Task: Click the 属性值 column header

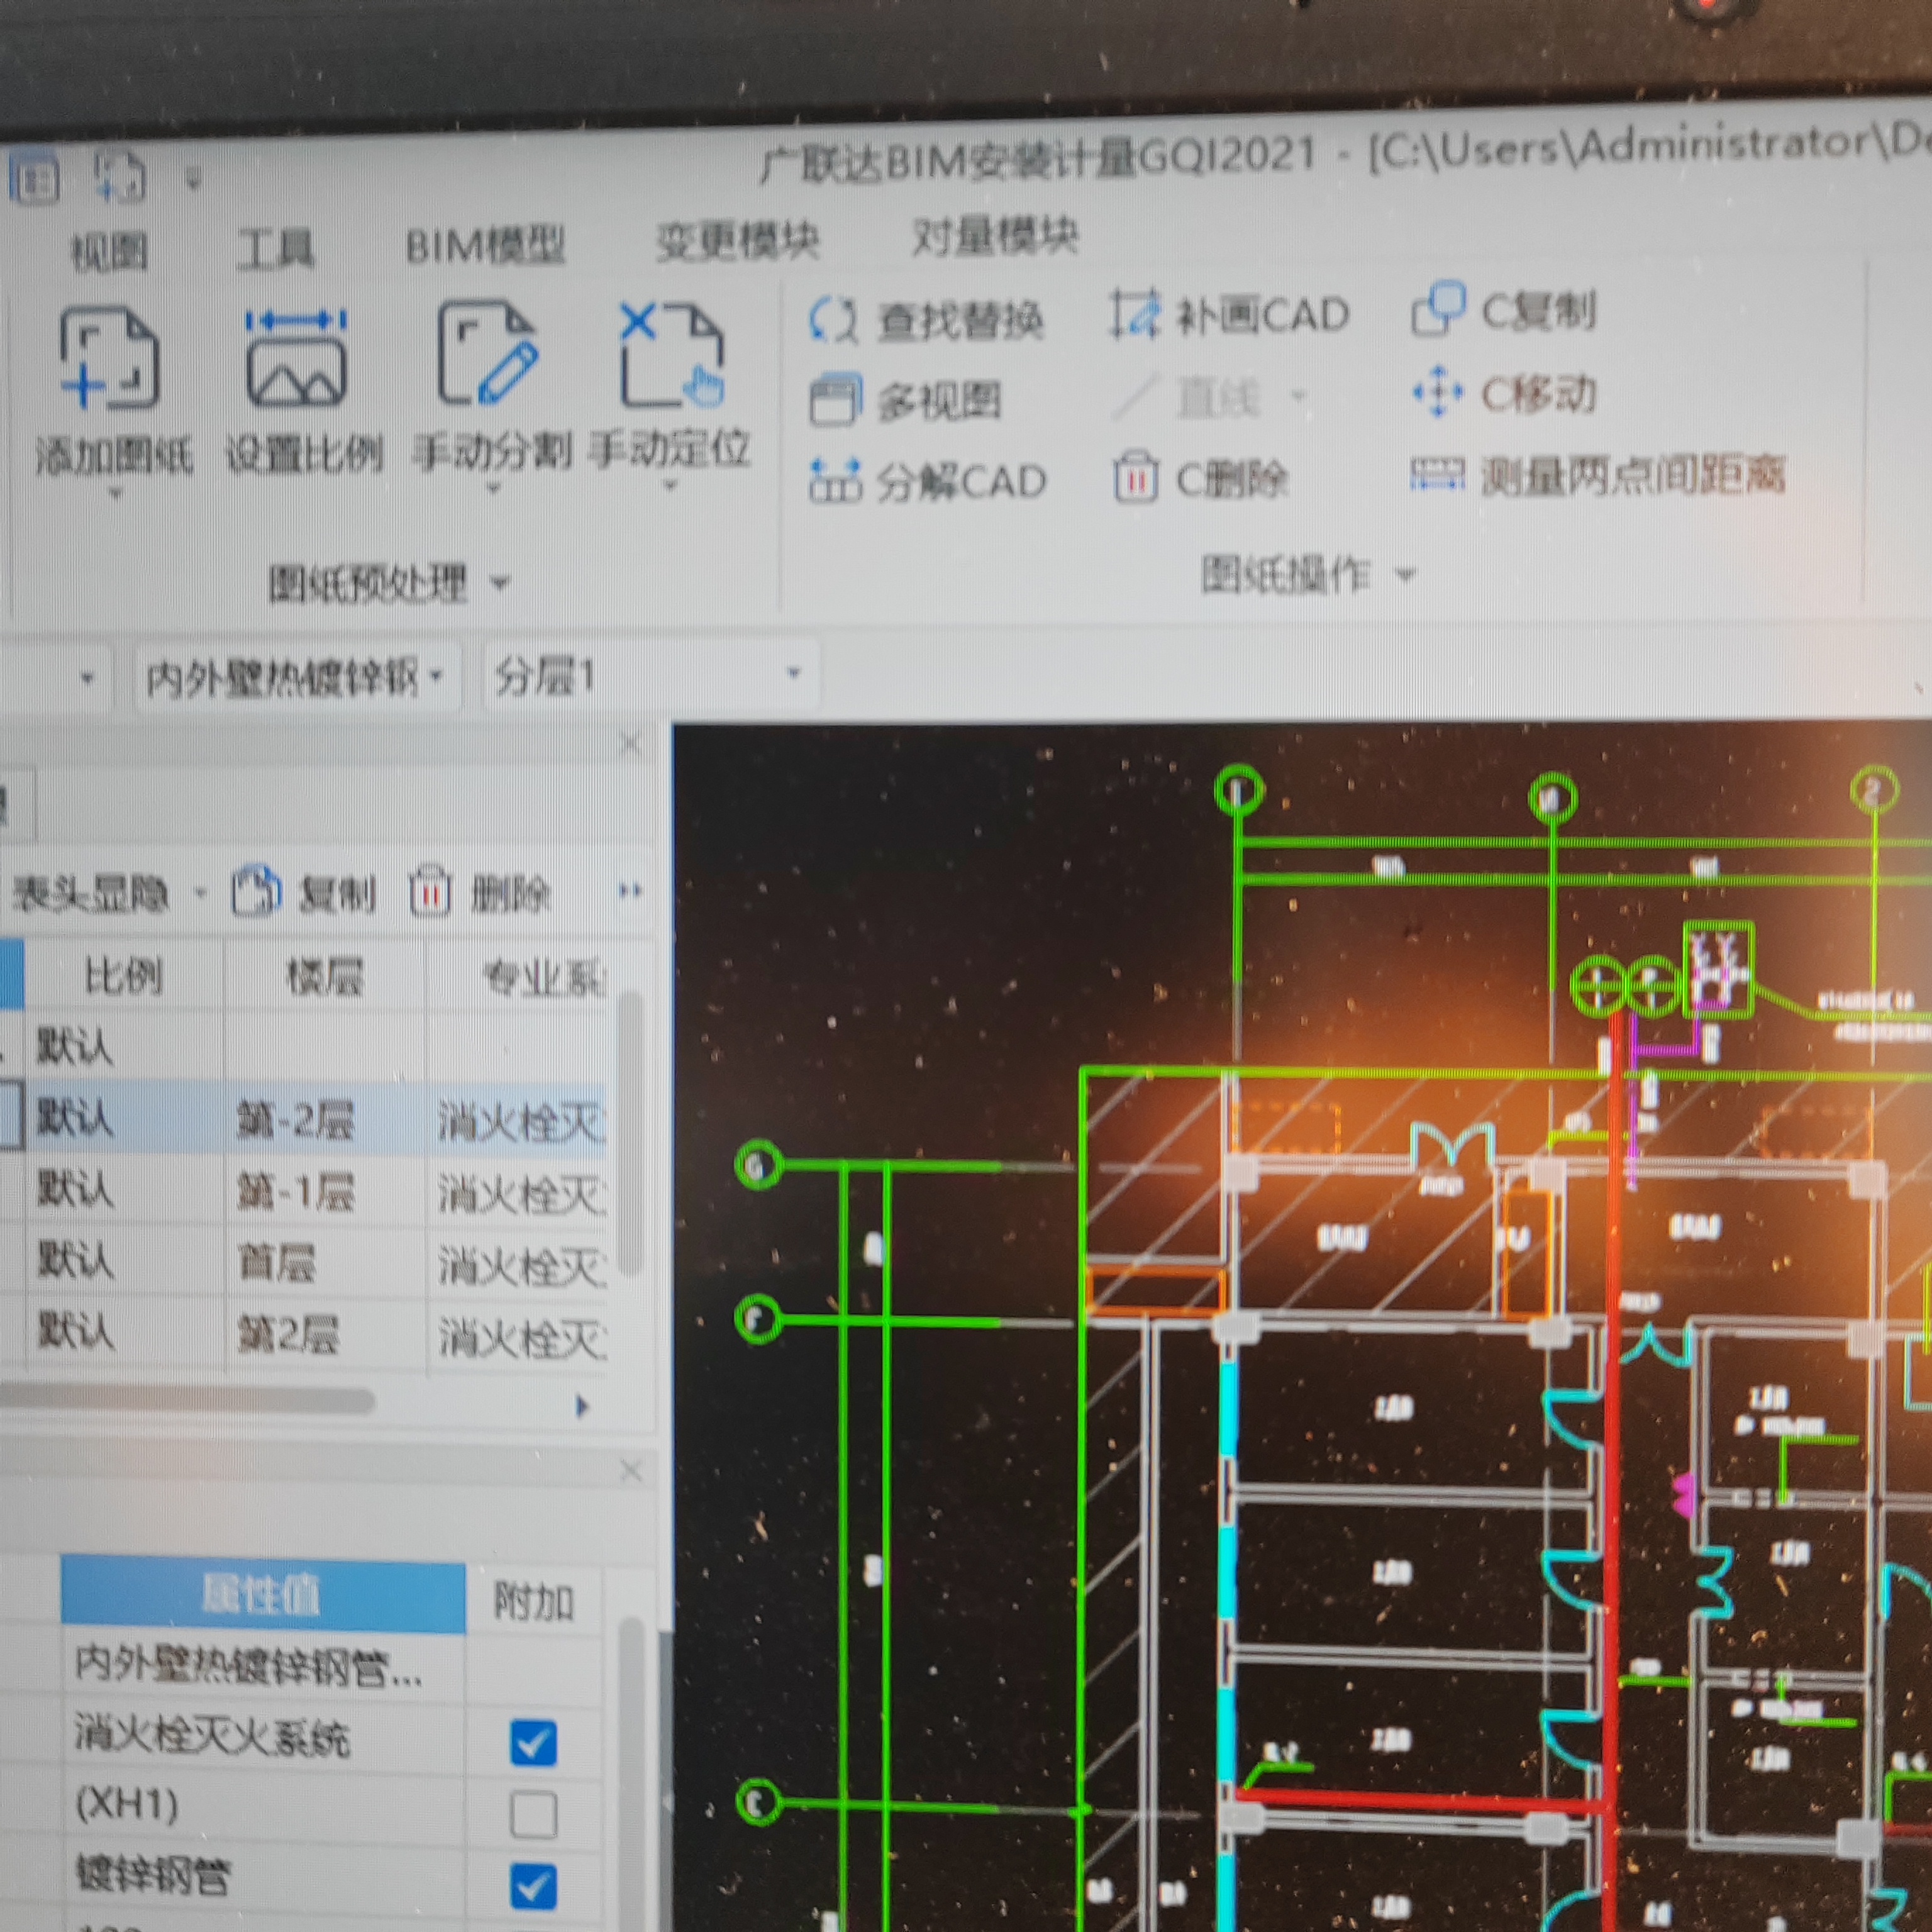Action: 263,1594
